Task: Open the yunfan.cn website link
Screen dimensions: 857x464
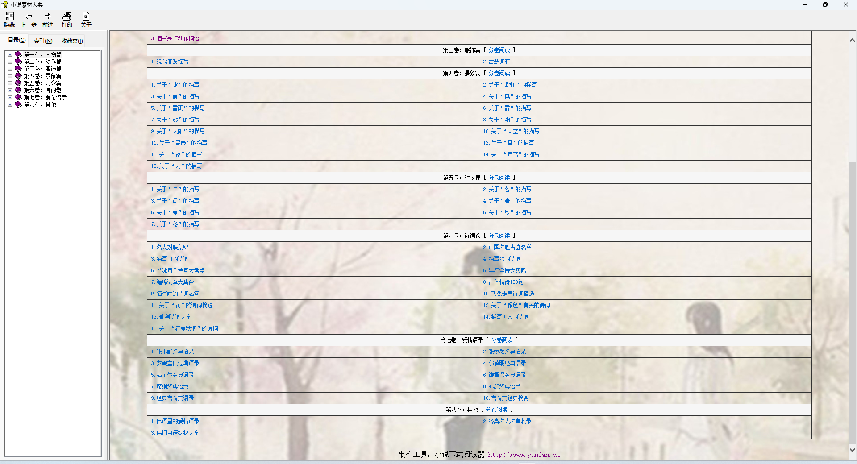Action: point(524,455)
